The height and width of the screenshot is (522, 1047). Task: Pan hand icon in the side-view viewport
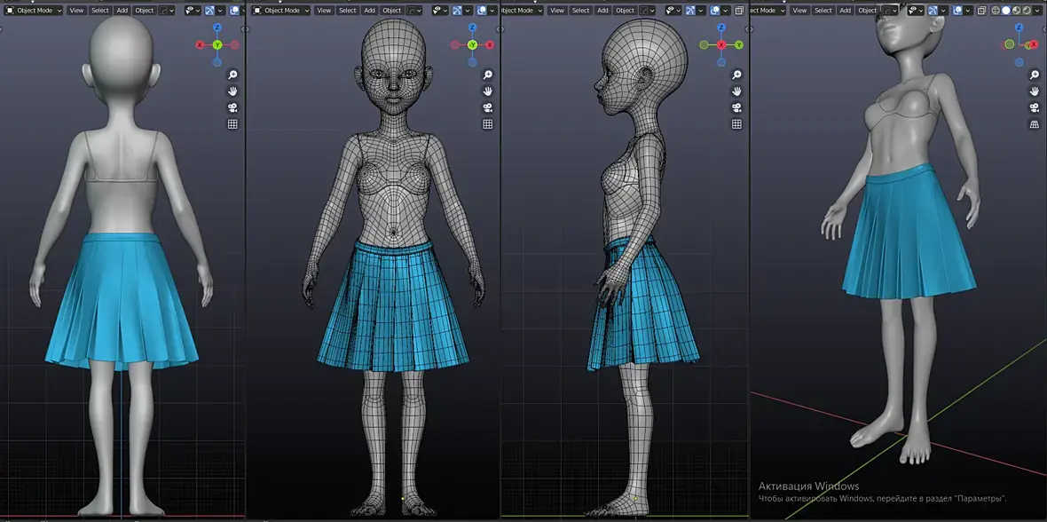[737, 91]
